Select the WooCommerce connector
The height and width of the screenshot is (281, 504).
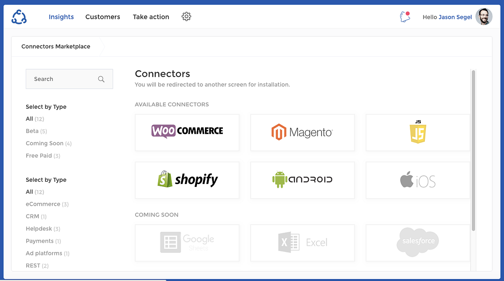coord(187,133)
